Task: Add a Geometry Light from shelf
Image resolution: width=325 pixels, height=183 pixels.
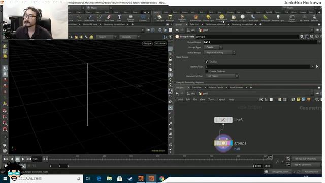Action: pos(182,18)
